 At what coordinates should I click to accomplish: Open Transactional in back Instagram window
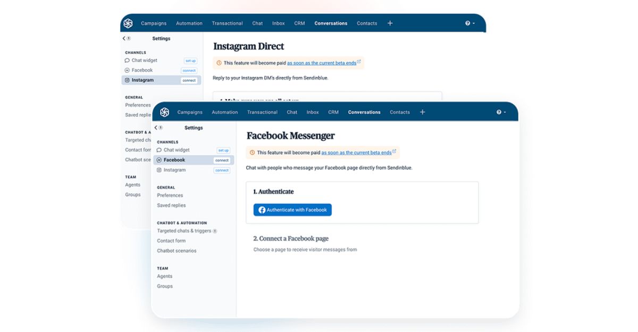[x=227, y=23]
